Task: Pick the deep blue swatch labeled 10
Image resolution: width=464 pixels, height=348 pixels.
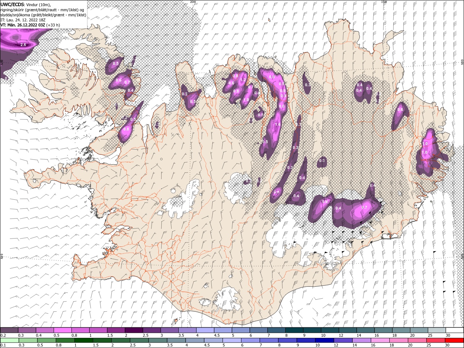Action: (x=324, y=340)
